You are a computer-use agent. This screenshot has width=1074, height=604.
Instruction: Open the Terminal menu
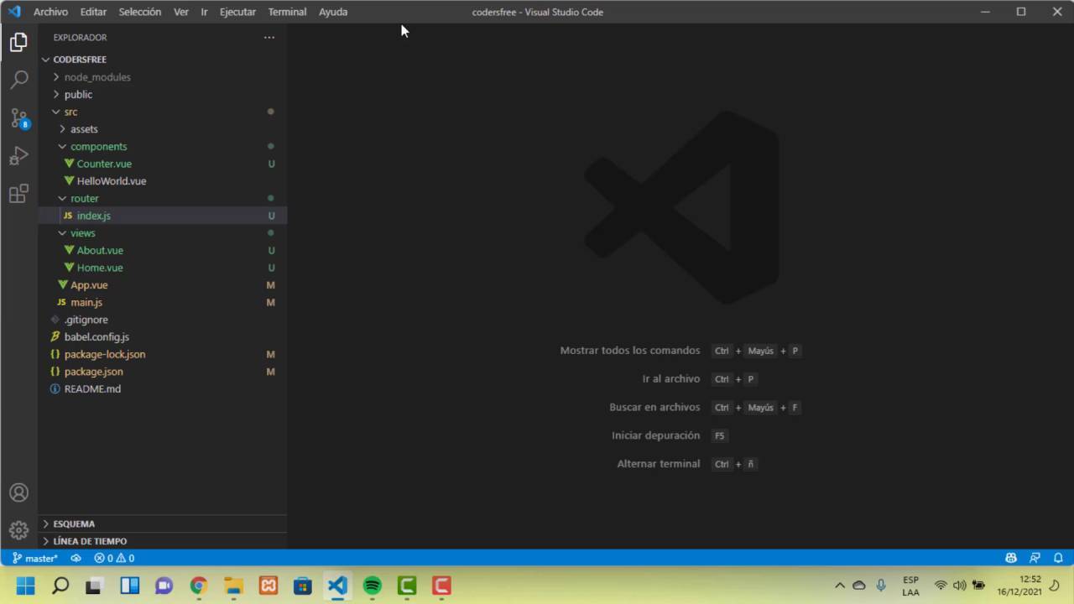[287, 12]
